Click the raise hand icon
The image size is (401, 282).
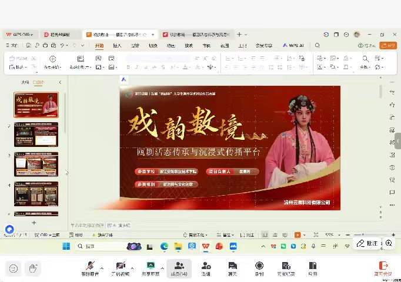click(33, 268)
